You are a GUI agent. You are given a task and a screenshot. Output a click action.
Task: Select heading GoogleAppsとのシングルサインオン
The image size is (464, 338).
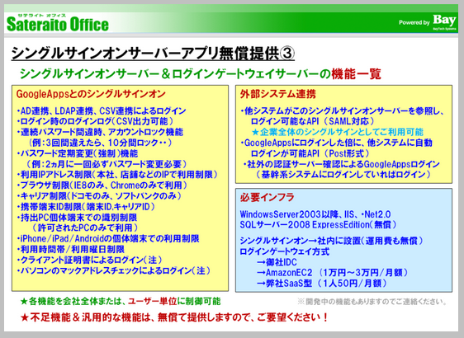coord(91,94)
